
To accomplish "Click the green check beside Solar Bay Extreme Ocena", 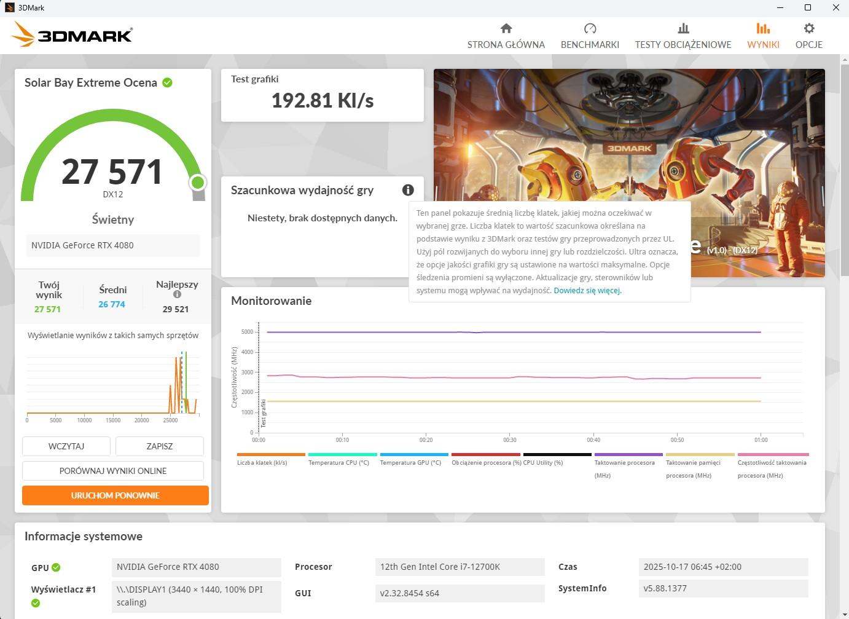I will (x=167, y=82).
